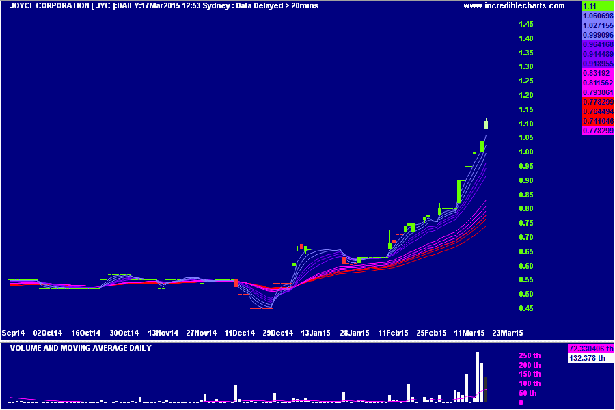This screenshot has width=615, height=410.
Task: Click the 1.10 price axis label
Action: 526,124
